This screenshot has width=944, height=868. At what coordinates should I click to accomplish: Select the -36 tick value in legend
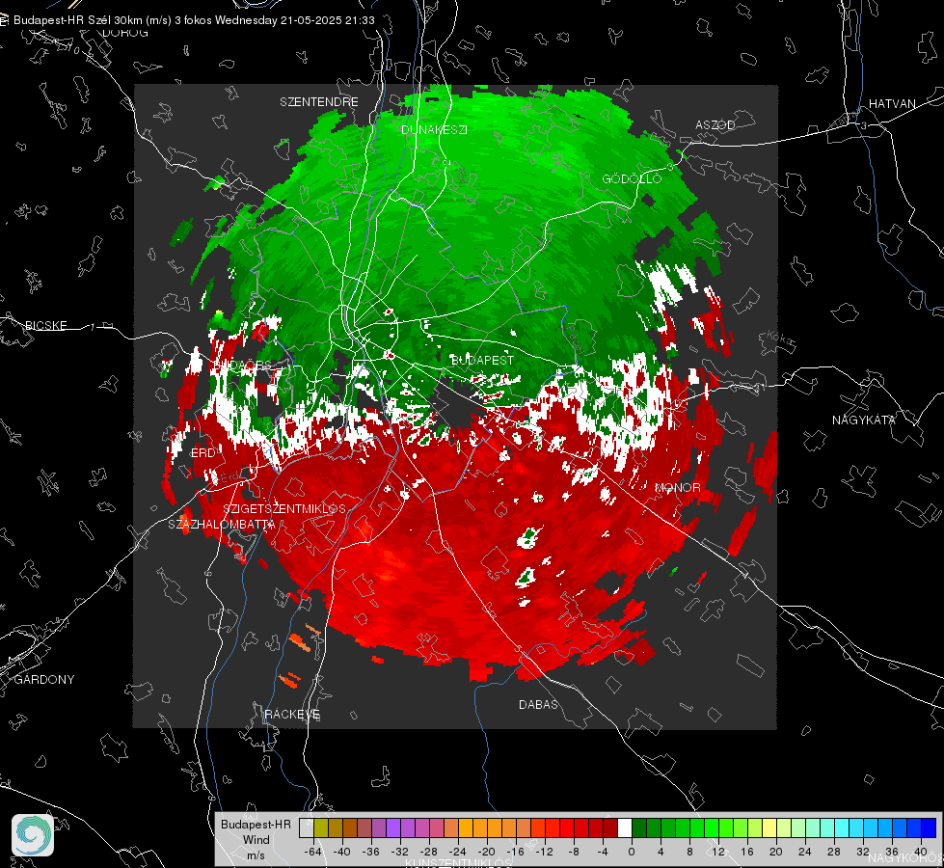(x=371, y=852)
